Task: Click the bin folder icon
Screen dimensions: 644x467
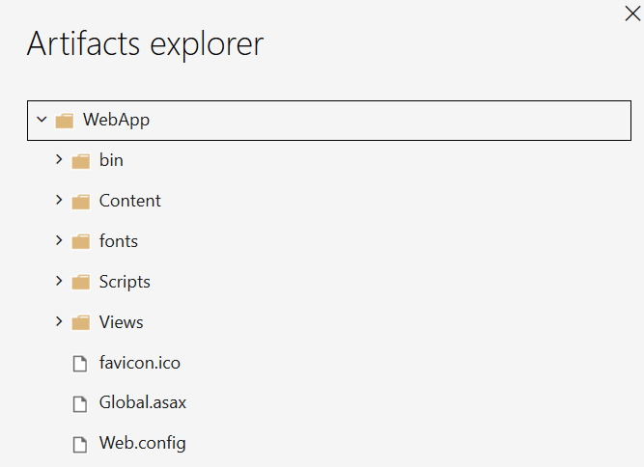Action: [81, 161]
